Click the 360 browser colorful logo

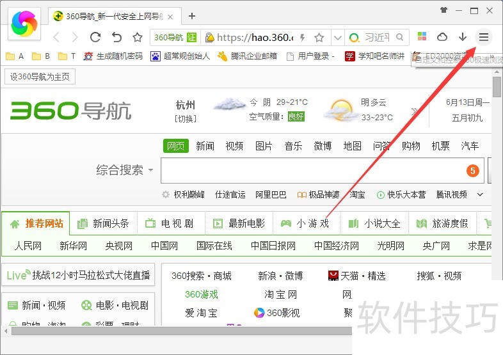(24, 24)
